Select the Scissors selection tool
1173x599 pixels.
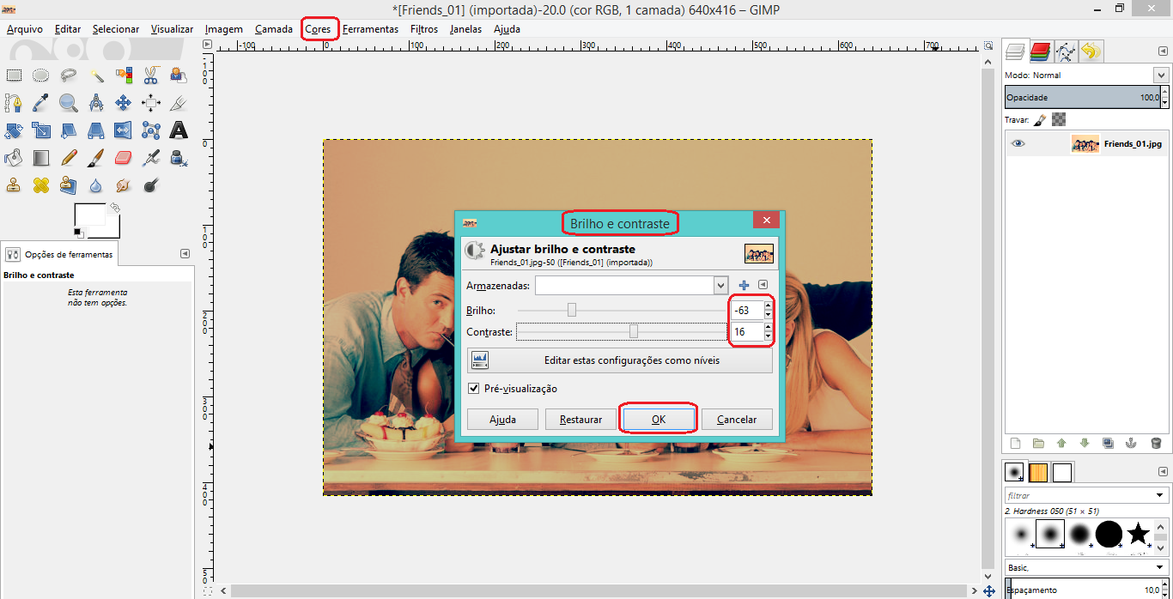pyautogui.click(x=151, y=76)
